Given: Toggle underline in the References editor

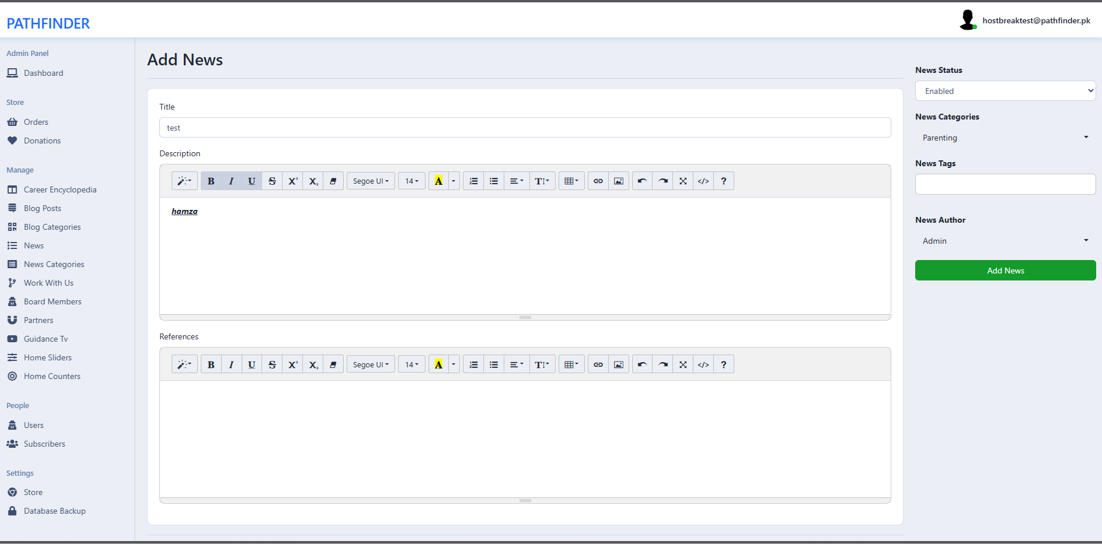Looking at the screenshot, I should (x=252, y=364).
